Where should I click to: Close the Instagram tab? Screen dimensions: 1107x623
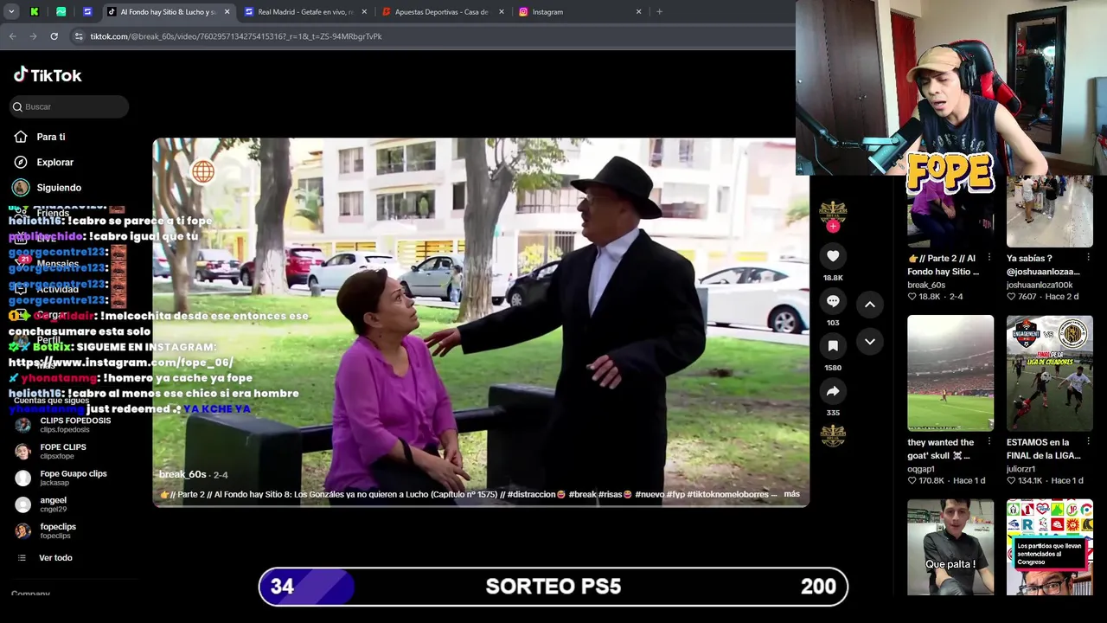click(x=638, y=12)
